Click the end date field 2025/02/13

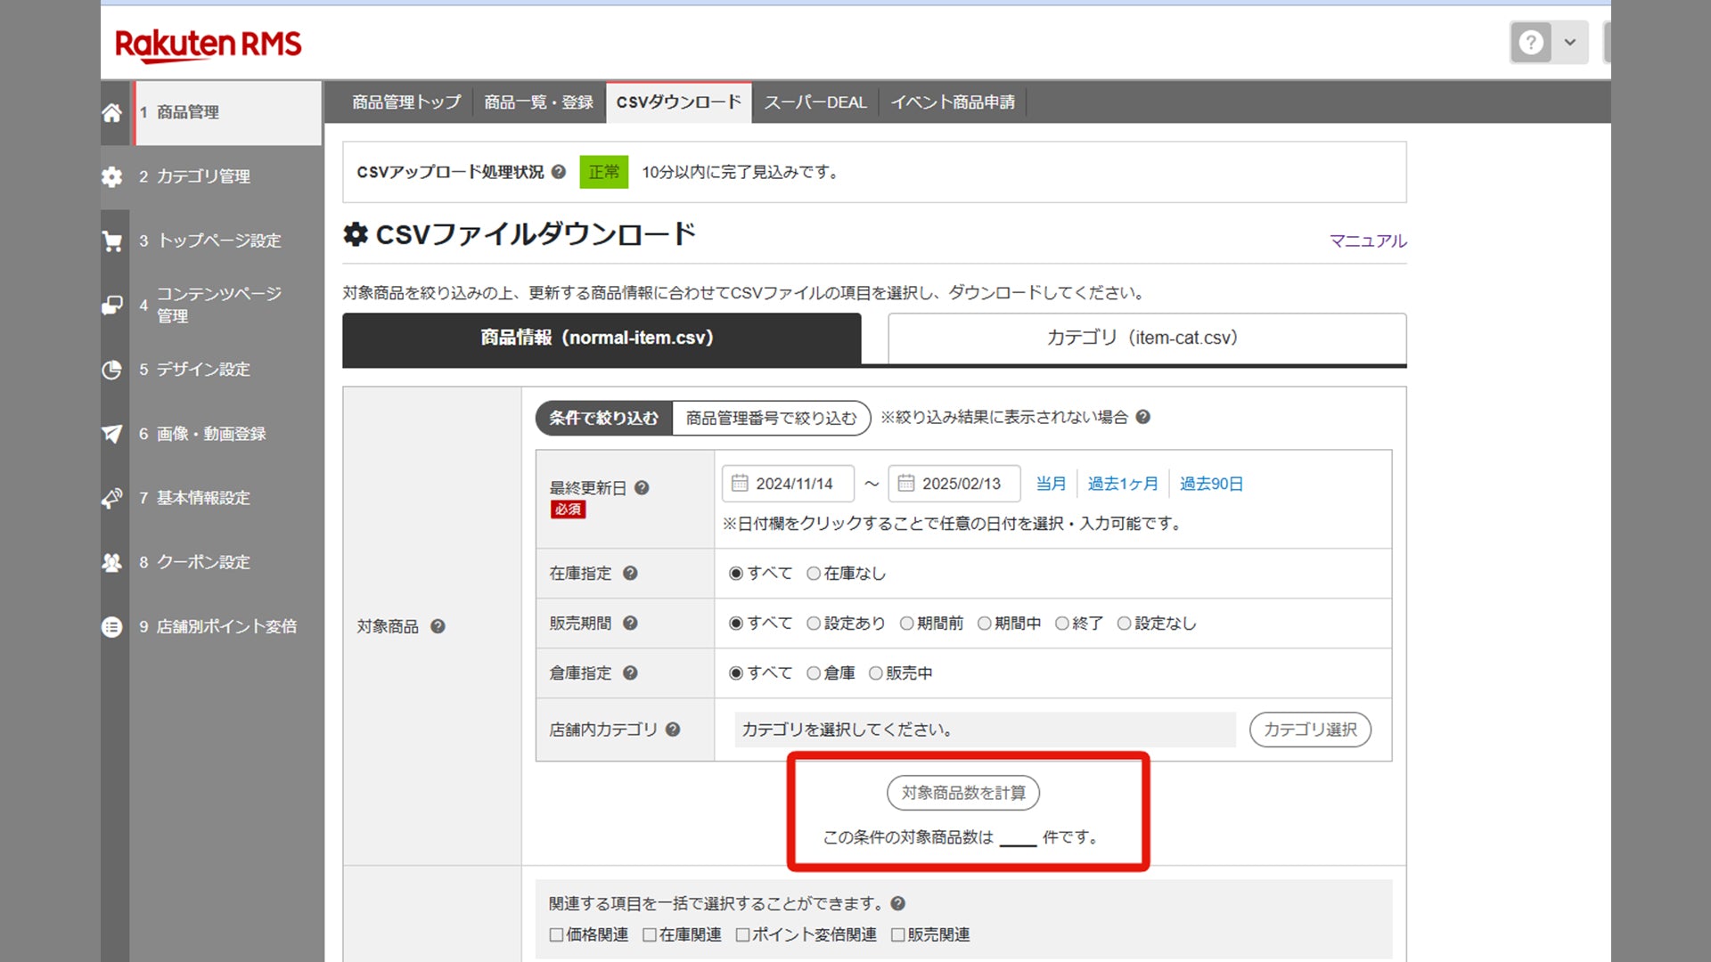click(954, 484)
